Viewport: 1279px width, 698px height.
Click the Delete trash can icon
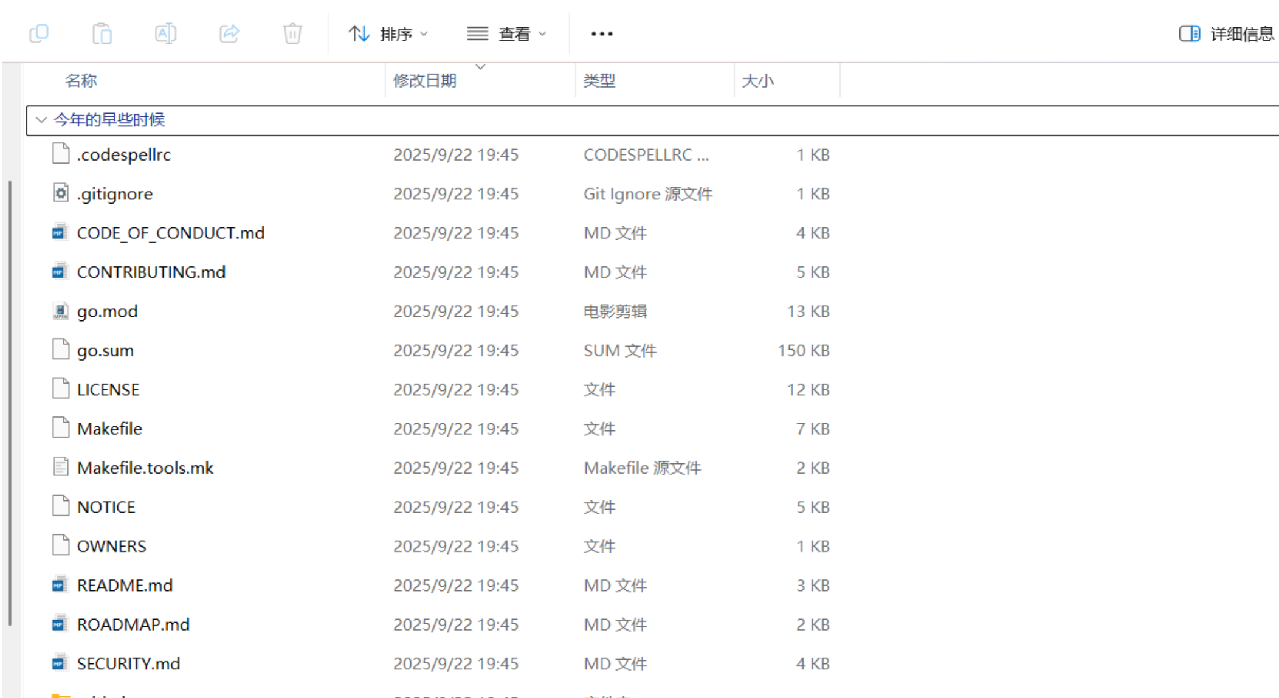click(x=292, y=33)
